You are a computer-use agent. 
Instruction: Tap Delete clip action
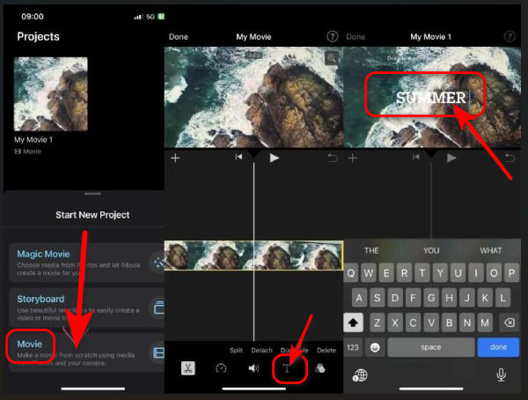[326, 350]
